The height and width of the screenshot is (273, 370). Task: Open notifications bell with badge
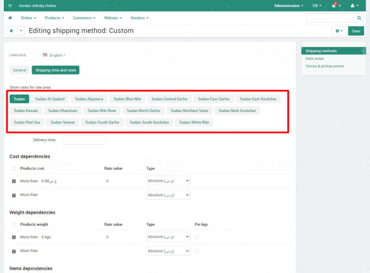tap(336, 5)
